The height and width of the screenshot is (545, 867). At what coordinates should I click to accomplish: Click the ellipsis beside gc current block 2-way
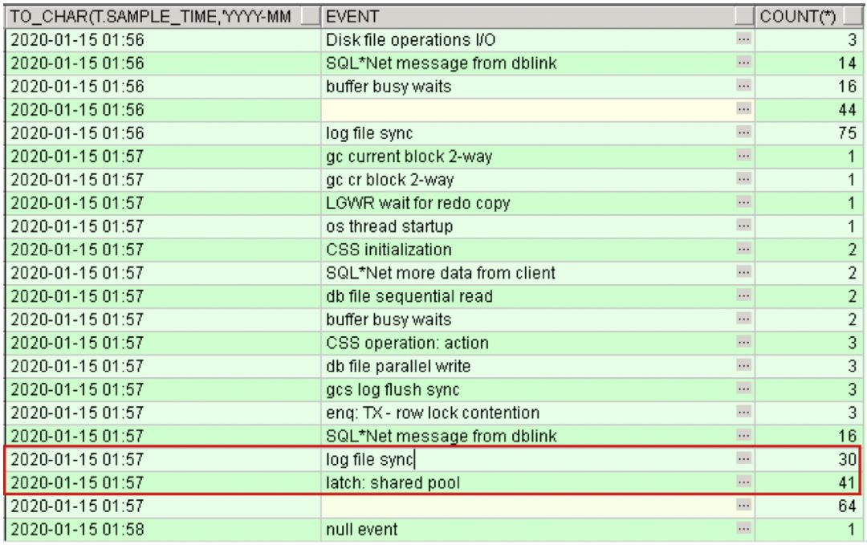743,156
